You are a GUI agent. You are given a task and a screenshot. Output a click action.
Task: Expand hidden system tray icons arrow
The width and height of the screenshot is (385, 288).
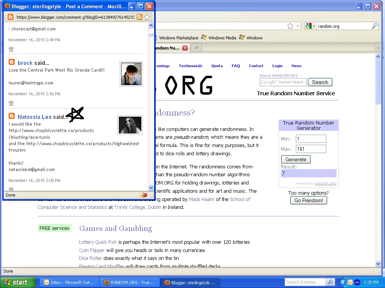(343, 283)
